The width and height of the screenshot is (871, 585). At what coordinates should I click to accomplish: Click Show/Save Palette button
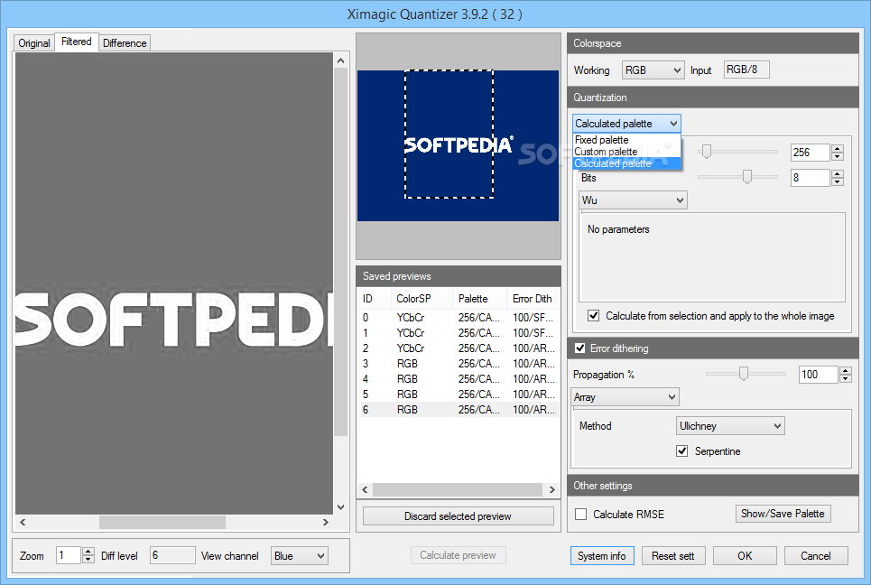tap(783, 514)
